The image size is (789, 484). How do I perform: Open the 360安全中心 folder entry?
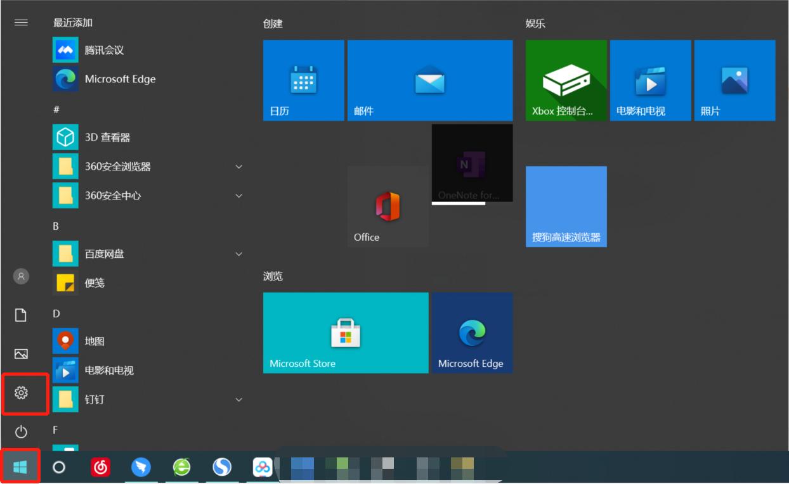(148, 196)
